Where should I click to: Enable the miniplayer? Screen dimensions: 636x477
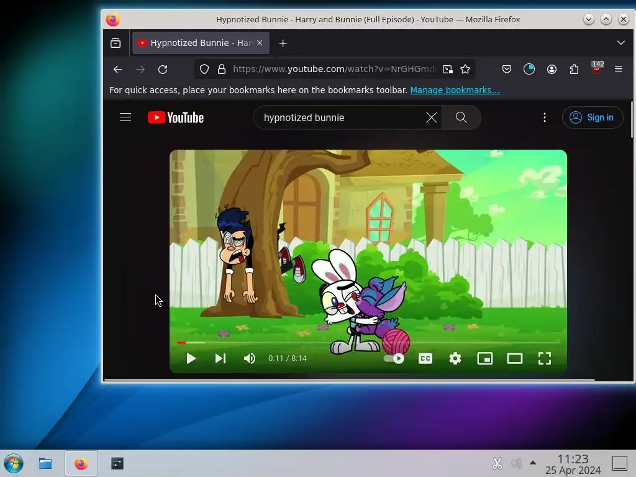coord(485,358)
